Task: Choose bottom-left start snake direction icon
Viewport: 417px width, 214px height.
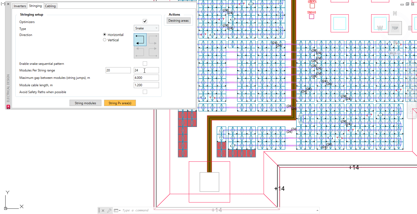Action: pos(140,52)
